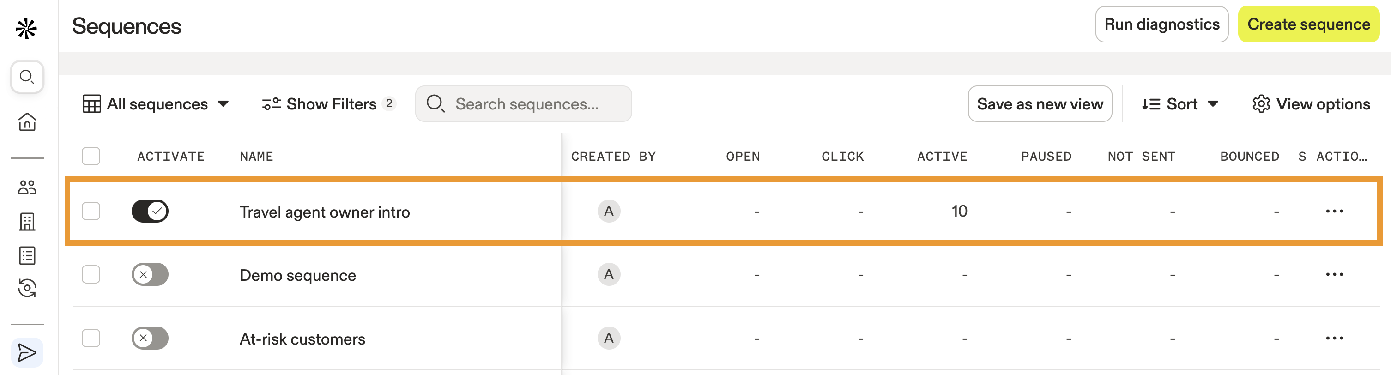
Task: Expand the Sort dropdown
Action: (x=1180, y=104)
